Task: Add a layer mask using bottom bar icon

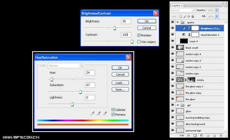Action: point(195,136)
